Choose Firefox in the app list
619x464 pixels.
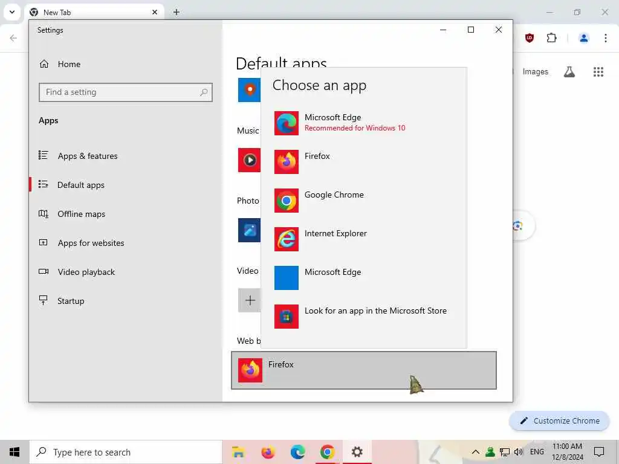point(363,162)
